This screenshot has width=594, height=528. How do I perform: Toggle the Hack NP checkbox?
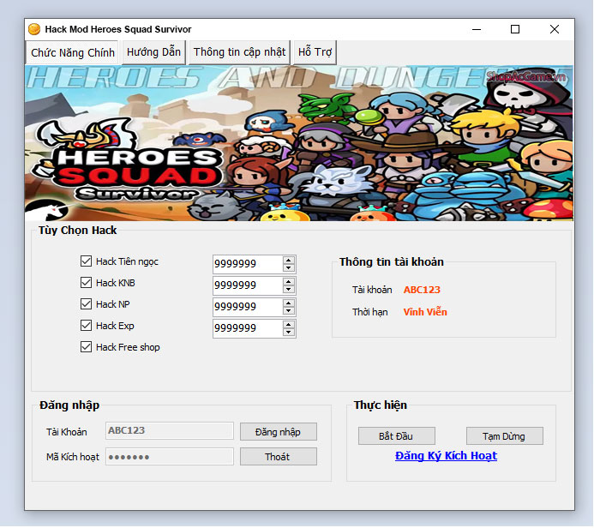coord(86,303)
